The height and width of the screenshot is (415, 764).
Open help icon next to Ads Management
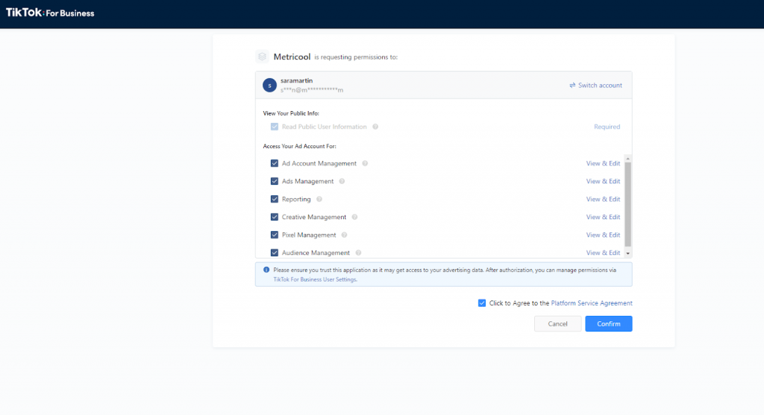pos(342,181)
